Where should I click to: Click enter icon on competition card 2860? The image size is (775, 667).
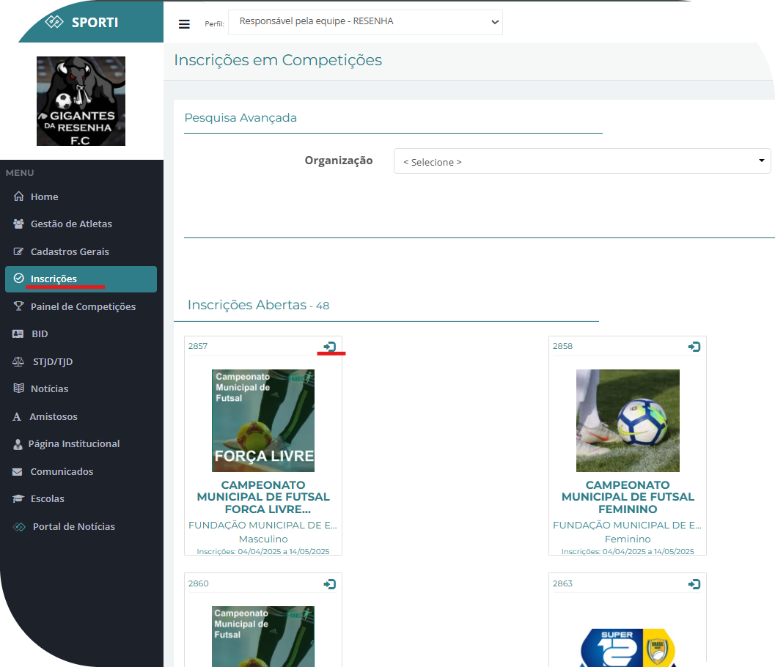click(330, 584)
